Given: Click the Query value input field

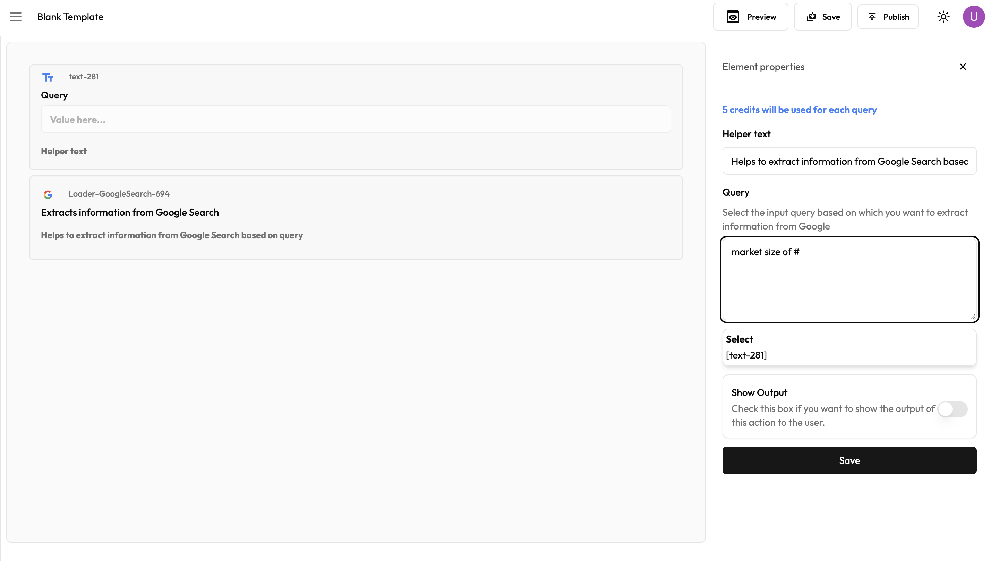Looking at the screenshot, I should pyautogui.click(x=356, y=119).
